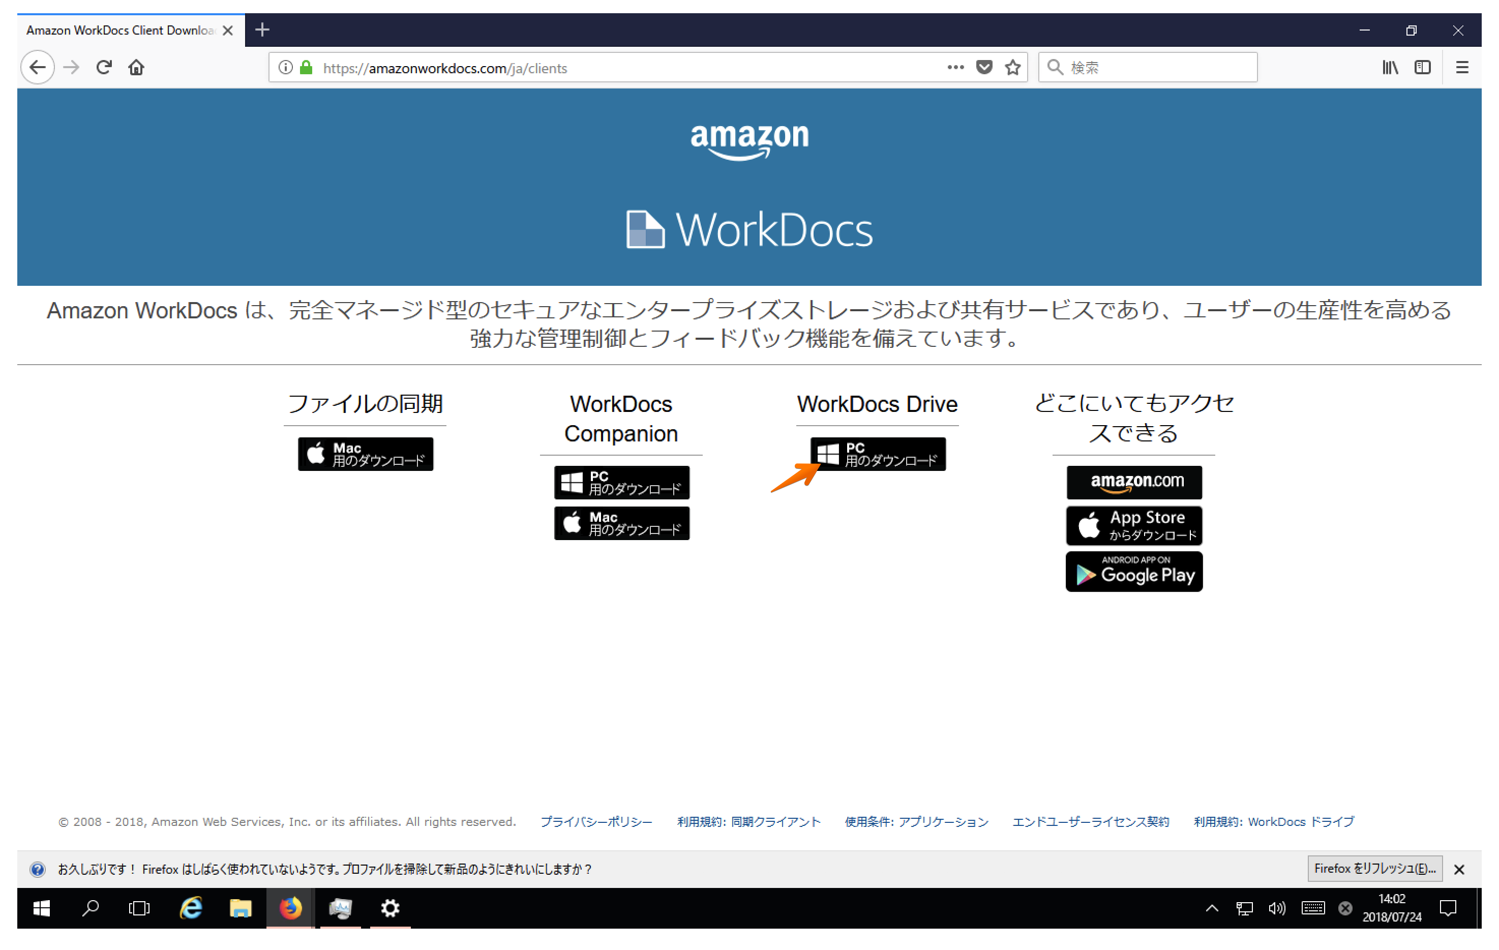Reload the page with refresh icon
The image size is (1499, 950).
click(x=104, y=67)
